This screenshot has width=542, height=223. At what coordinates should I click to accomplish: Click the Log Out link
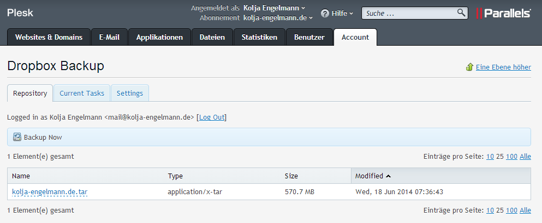tap(212, 117)
